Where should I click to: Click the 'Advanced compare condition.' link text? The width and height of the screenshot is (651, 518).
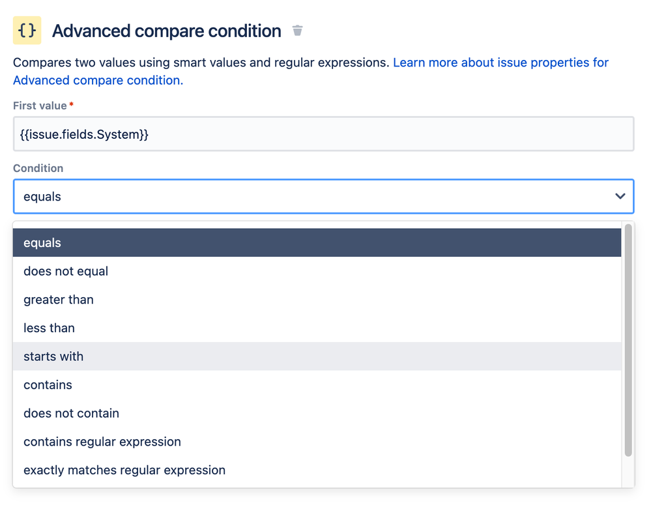coord(98,80)
